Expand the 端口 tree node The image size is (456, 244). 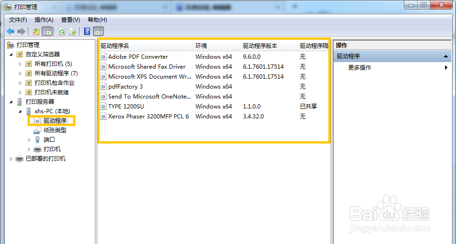[29, 140]
